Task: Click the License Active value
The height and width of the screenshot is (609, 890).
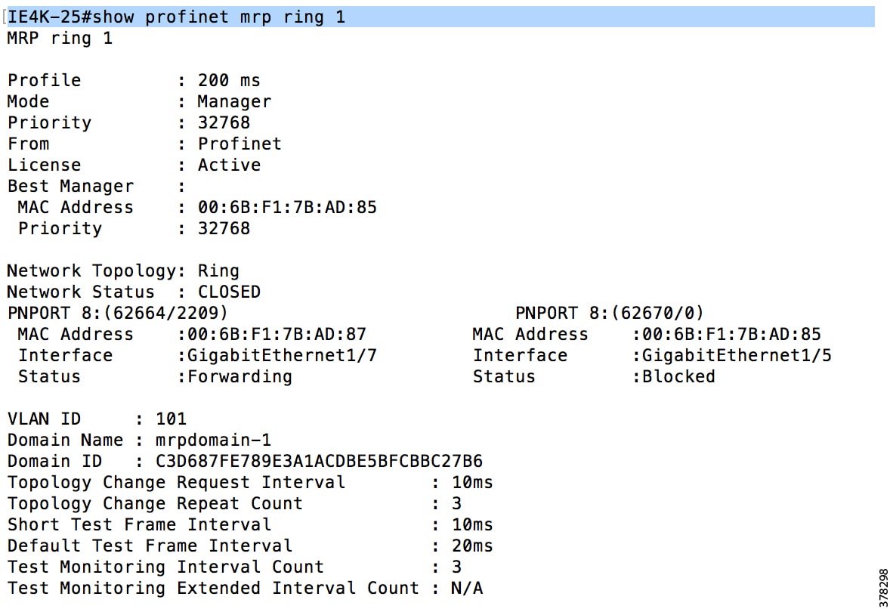Action: click(x=230, y=165)
